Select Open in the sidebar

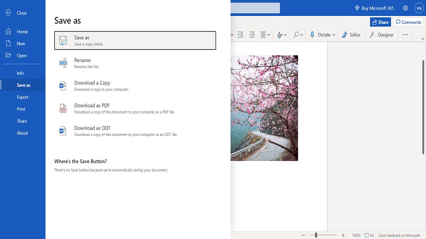22,56
